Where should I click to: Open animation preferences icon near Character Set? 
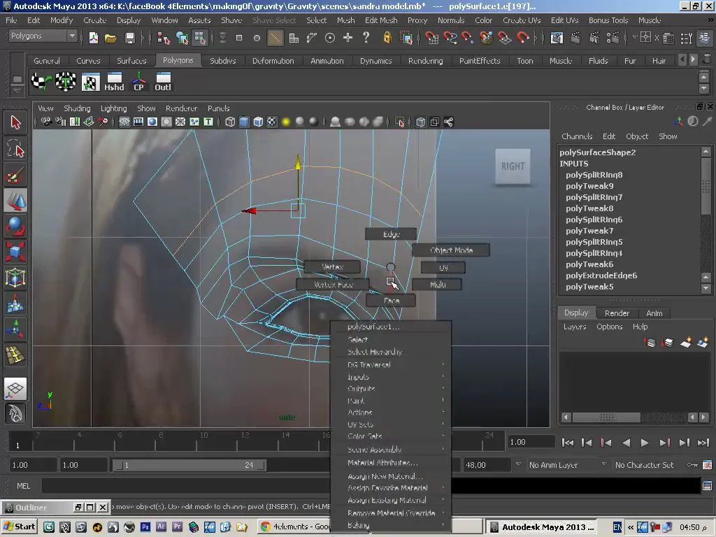[707, 465]
